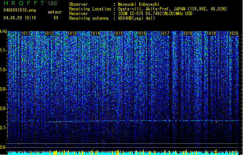
Task: Click the 1020 time marker
Action: [x=234, y=33]
